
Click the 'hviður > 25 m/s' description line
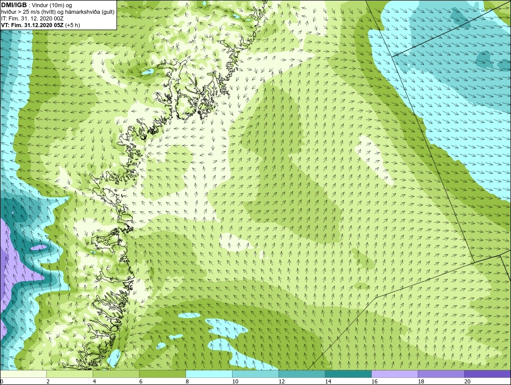pyautogui.click(x=58, y=12)
